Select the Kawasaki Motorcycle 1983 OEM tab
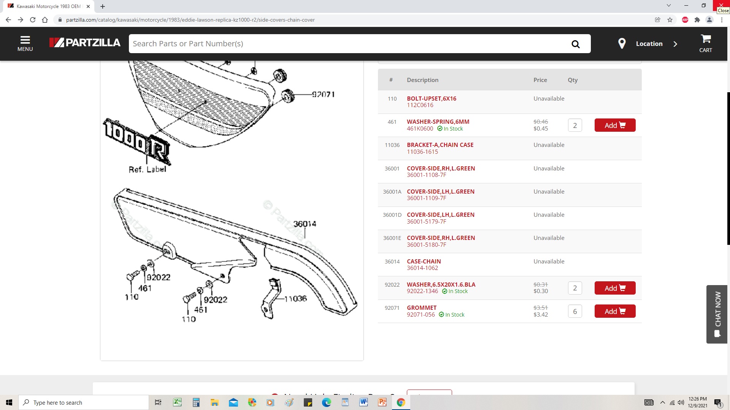Screen dimensions: 730x410 [49, 6]
